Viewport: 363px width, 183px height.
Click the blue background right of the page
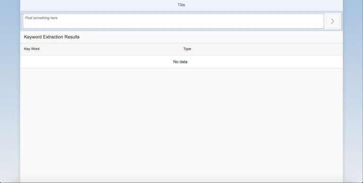coord(353,92)
